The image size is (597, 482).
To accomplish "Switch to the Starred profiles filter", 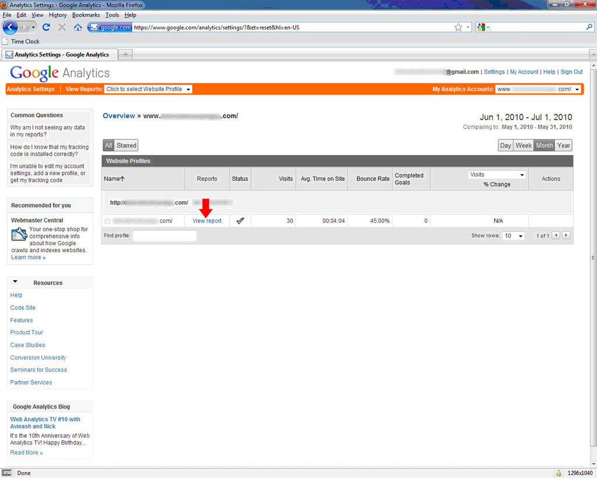I will (127, 145).
